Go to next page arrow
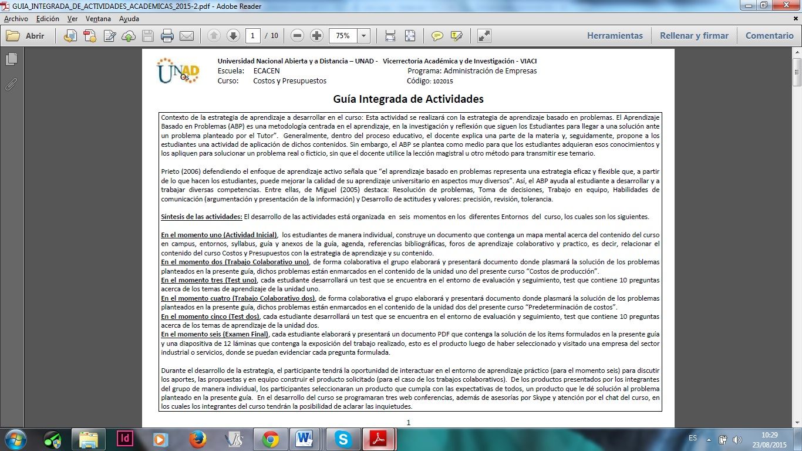Screen dimensions: 802x451 [x=233, y=36]
